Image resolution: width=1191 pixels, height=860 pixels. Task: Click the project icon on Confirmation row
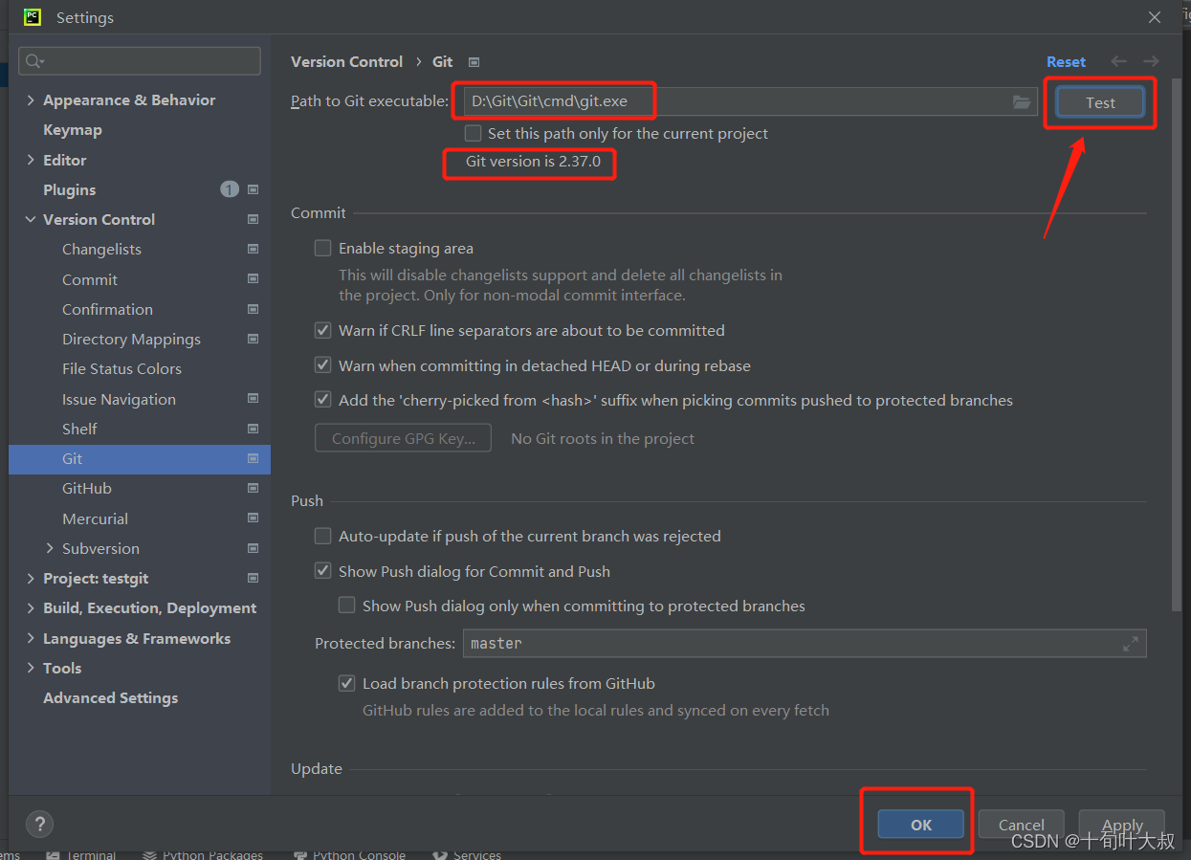(x=253, y=309)
